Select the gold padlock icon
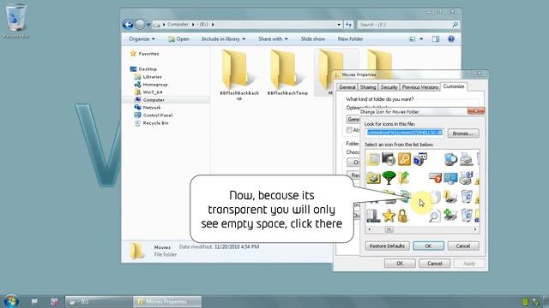Screen dimensions: 549x308 coord(403,216)
